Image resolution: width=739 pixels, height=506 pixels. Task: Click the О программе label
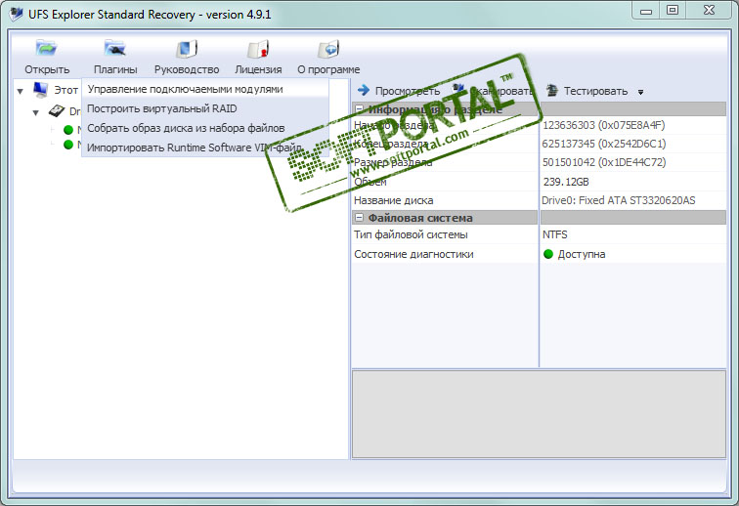(328, 69)
